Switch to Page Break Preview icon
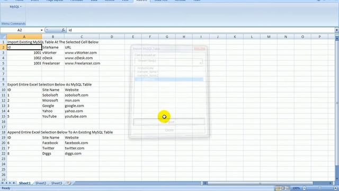This screenshot has height=191, width=339. tap(288, 188)
